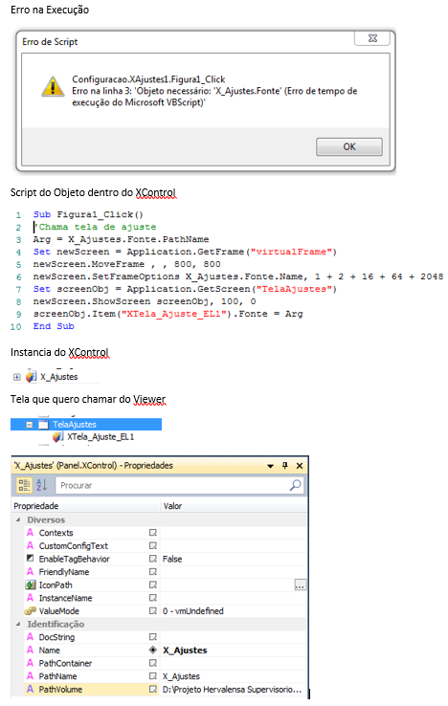The image size is (448, 706).
Task: Collapse the TelaAjustes tree node
Action: coord(30,424)
